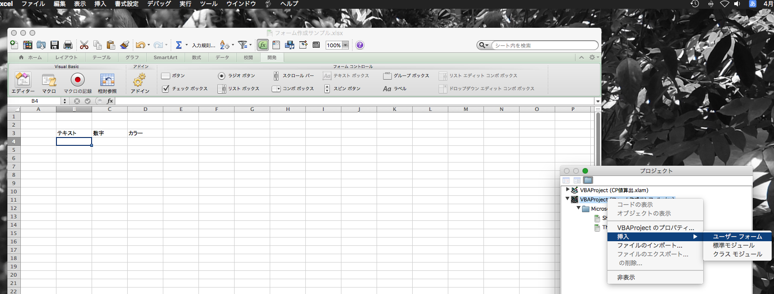Open the Visual Basic Editor icon

(x=23, y=81)
